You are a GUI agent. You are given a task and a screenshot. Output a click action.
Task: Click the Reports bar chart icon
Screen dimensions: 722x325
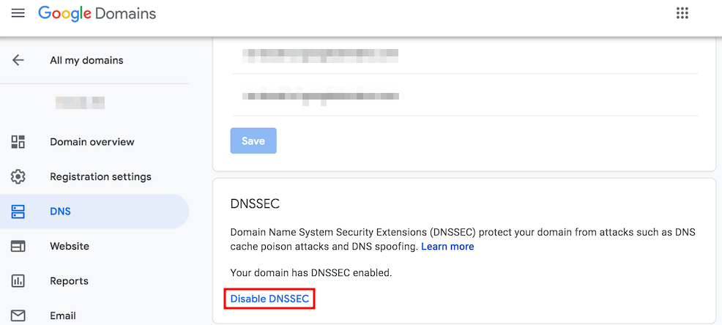click(18, 281)
